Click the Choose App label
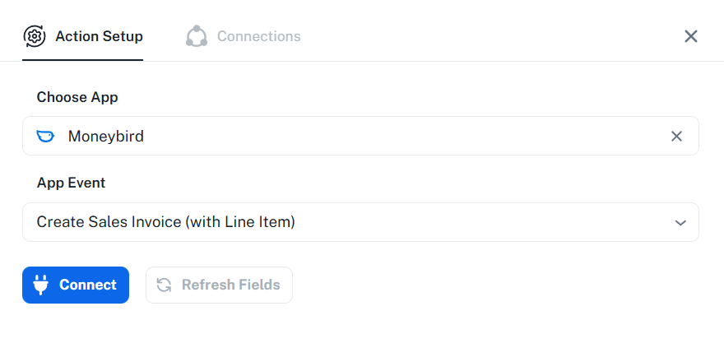 (77, 97)
